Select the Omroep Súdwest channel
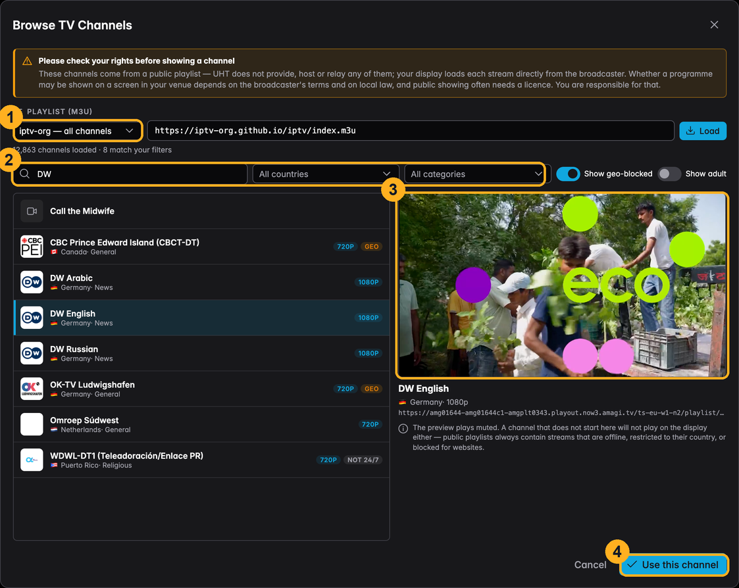 (x=202, y=424)
